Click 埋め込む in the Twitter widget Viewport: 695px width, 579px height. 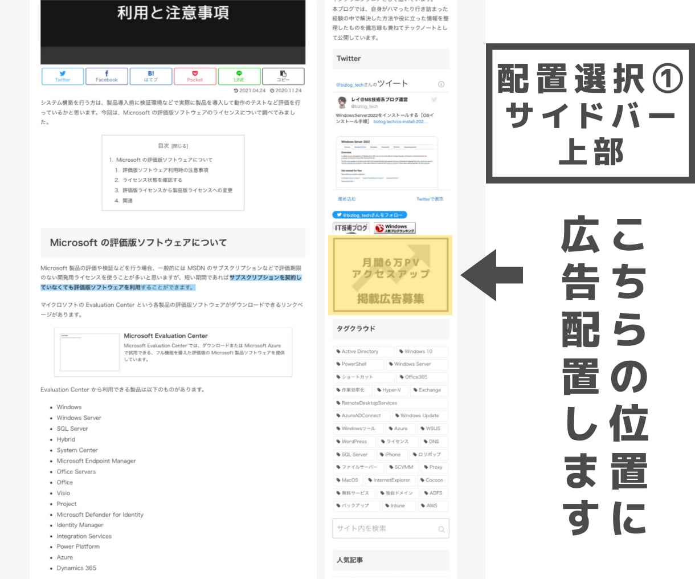(346, 199)
